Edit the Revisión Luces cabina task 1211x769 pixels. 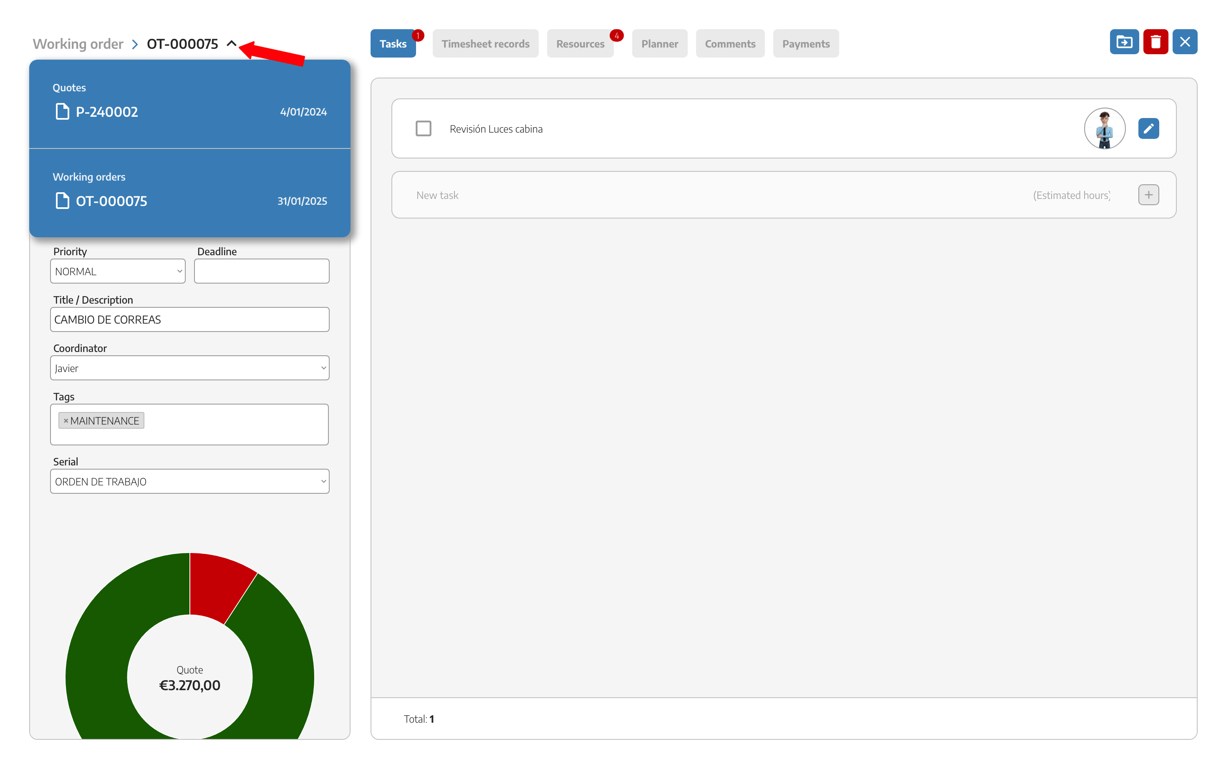point(1148,129)
